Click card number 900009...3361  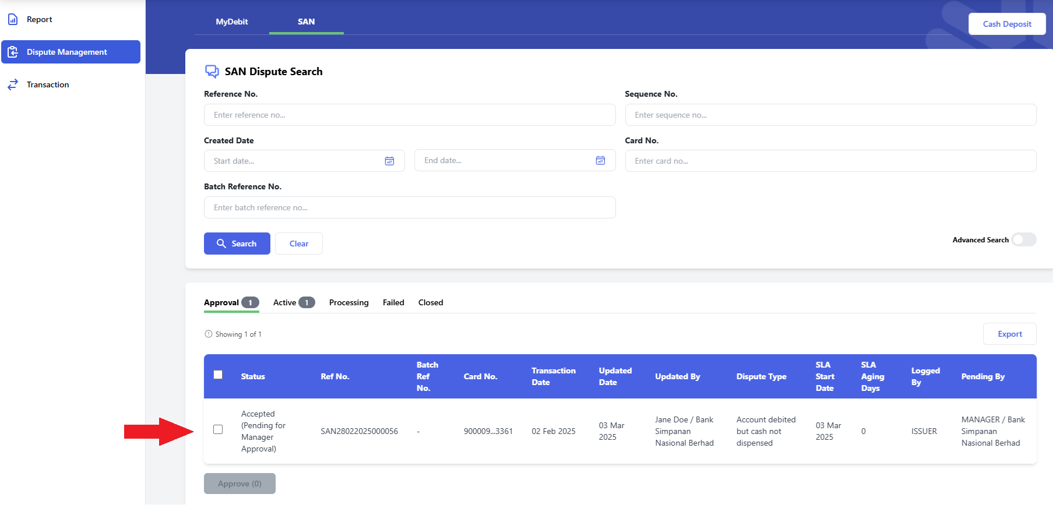coord(488,431)
